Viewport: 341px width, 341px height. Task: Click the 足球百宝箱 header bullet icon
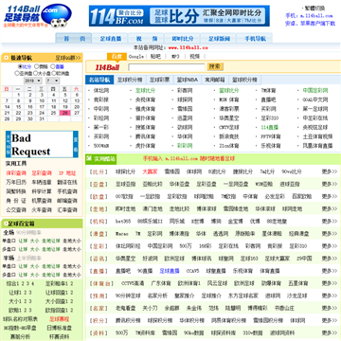tap(6, 224)
